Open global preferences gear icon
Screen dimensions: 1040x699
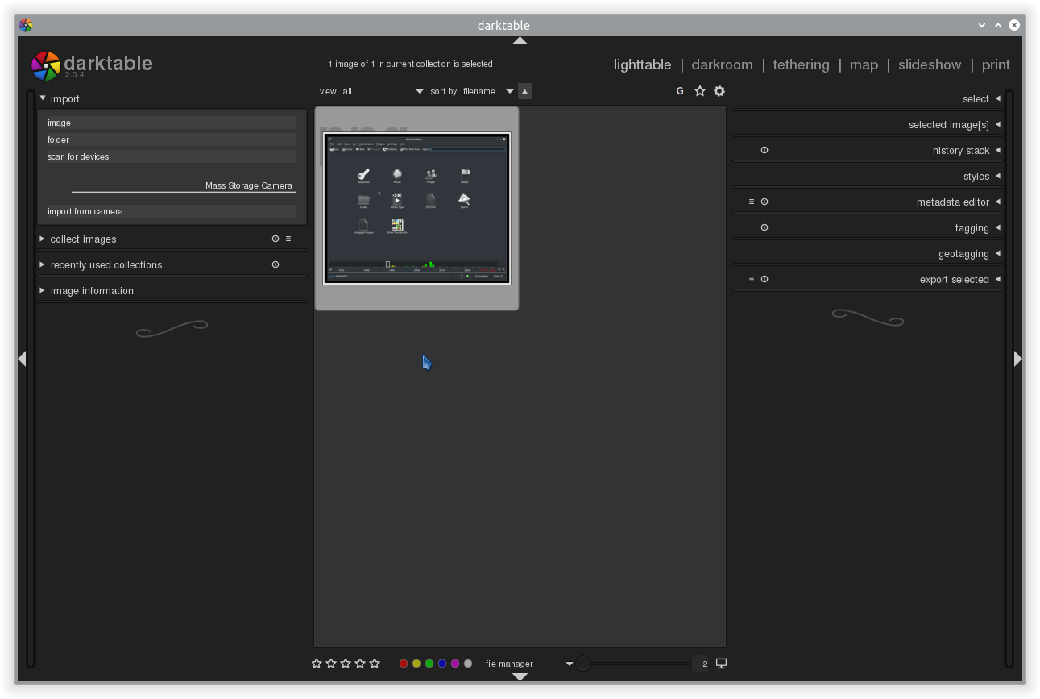point(719,91)
